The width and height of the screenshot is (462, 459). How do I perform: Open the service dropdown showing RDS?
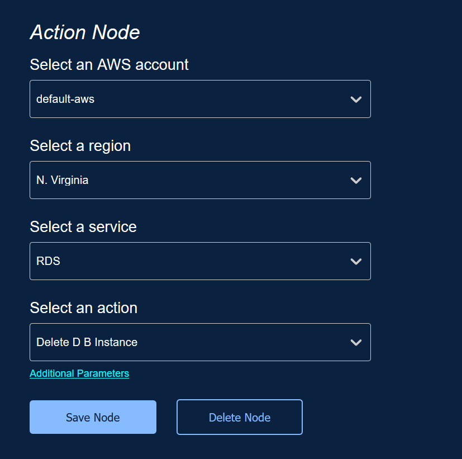pyautogui.click(x=200, y=261)
